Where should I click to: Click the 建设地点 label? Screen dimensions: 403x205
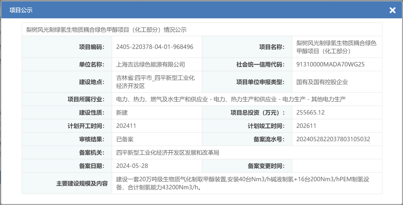[x=92, y=82]
